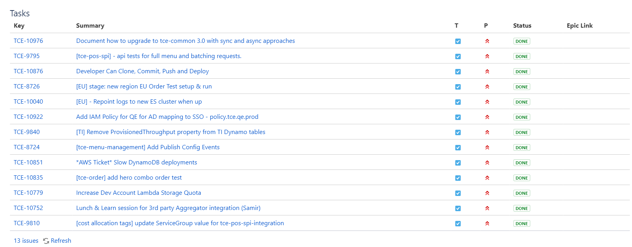The height and width of the screenshot is (247, 632).
Task: Click the red priority arrows for TCE-8726
Action: point(487,87)
